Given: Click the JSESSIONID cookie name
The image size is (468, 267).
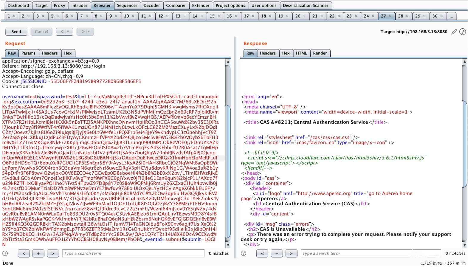Looking at the screenshot, I should pyautogui.click(x=34, y=81).
